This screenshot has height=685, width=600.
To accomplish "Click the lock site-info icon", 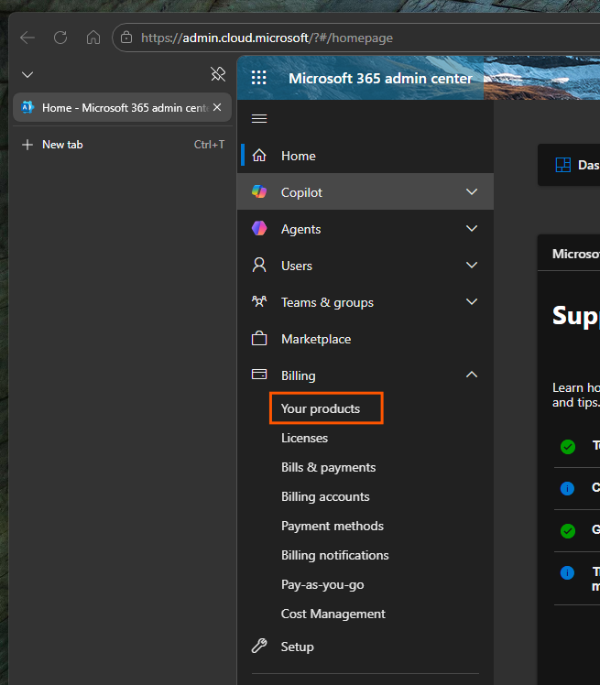I will coord(126,38).
